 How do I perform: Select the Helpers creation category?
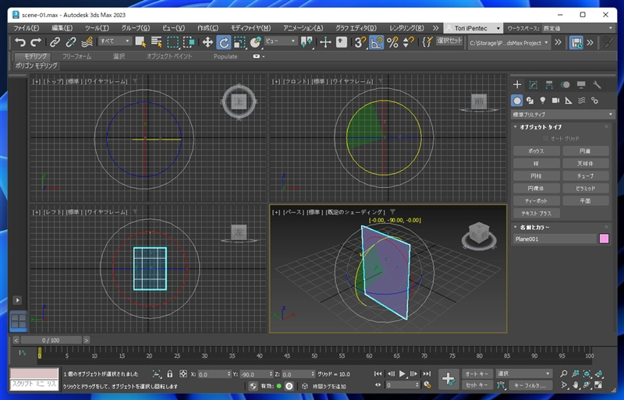[x=569, y=101]
